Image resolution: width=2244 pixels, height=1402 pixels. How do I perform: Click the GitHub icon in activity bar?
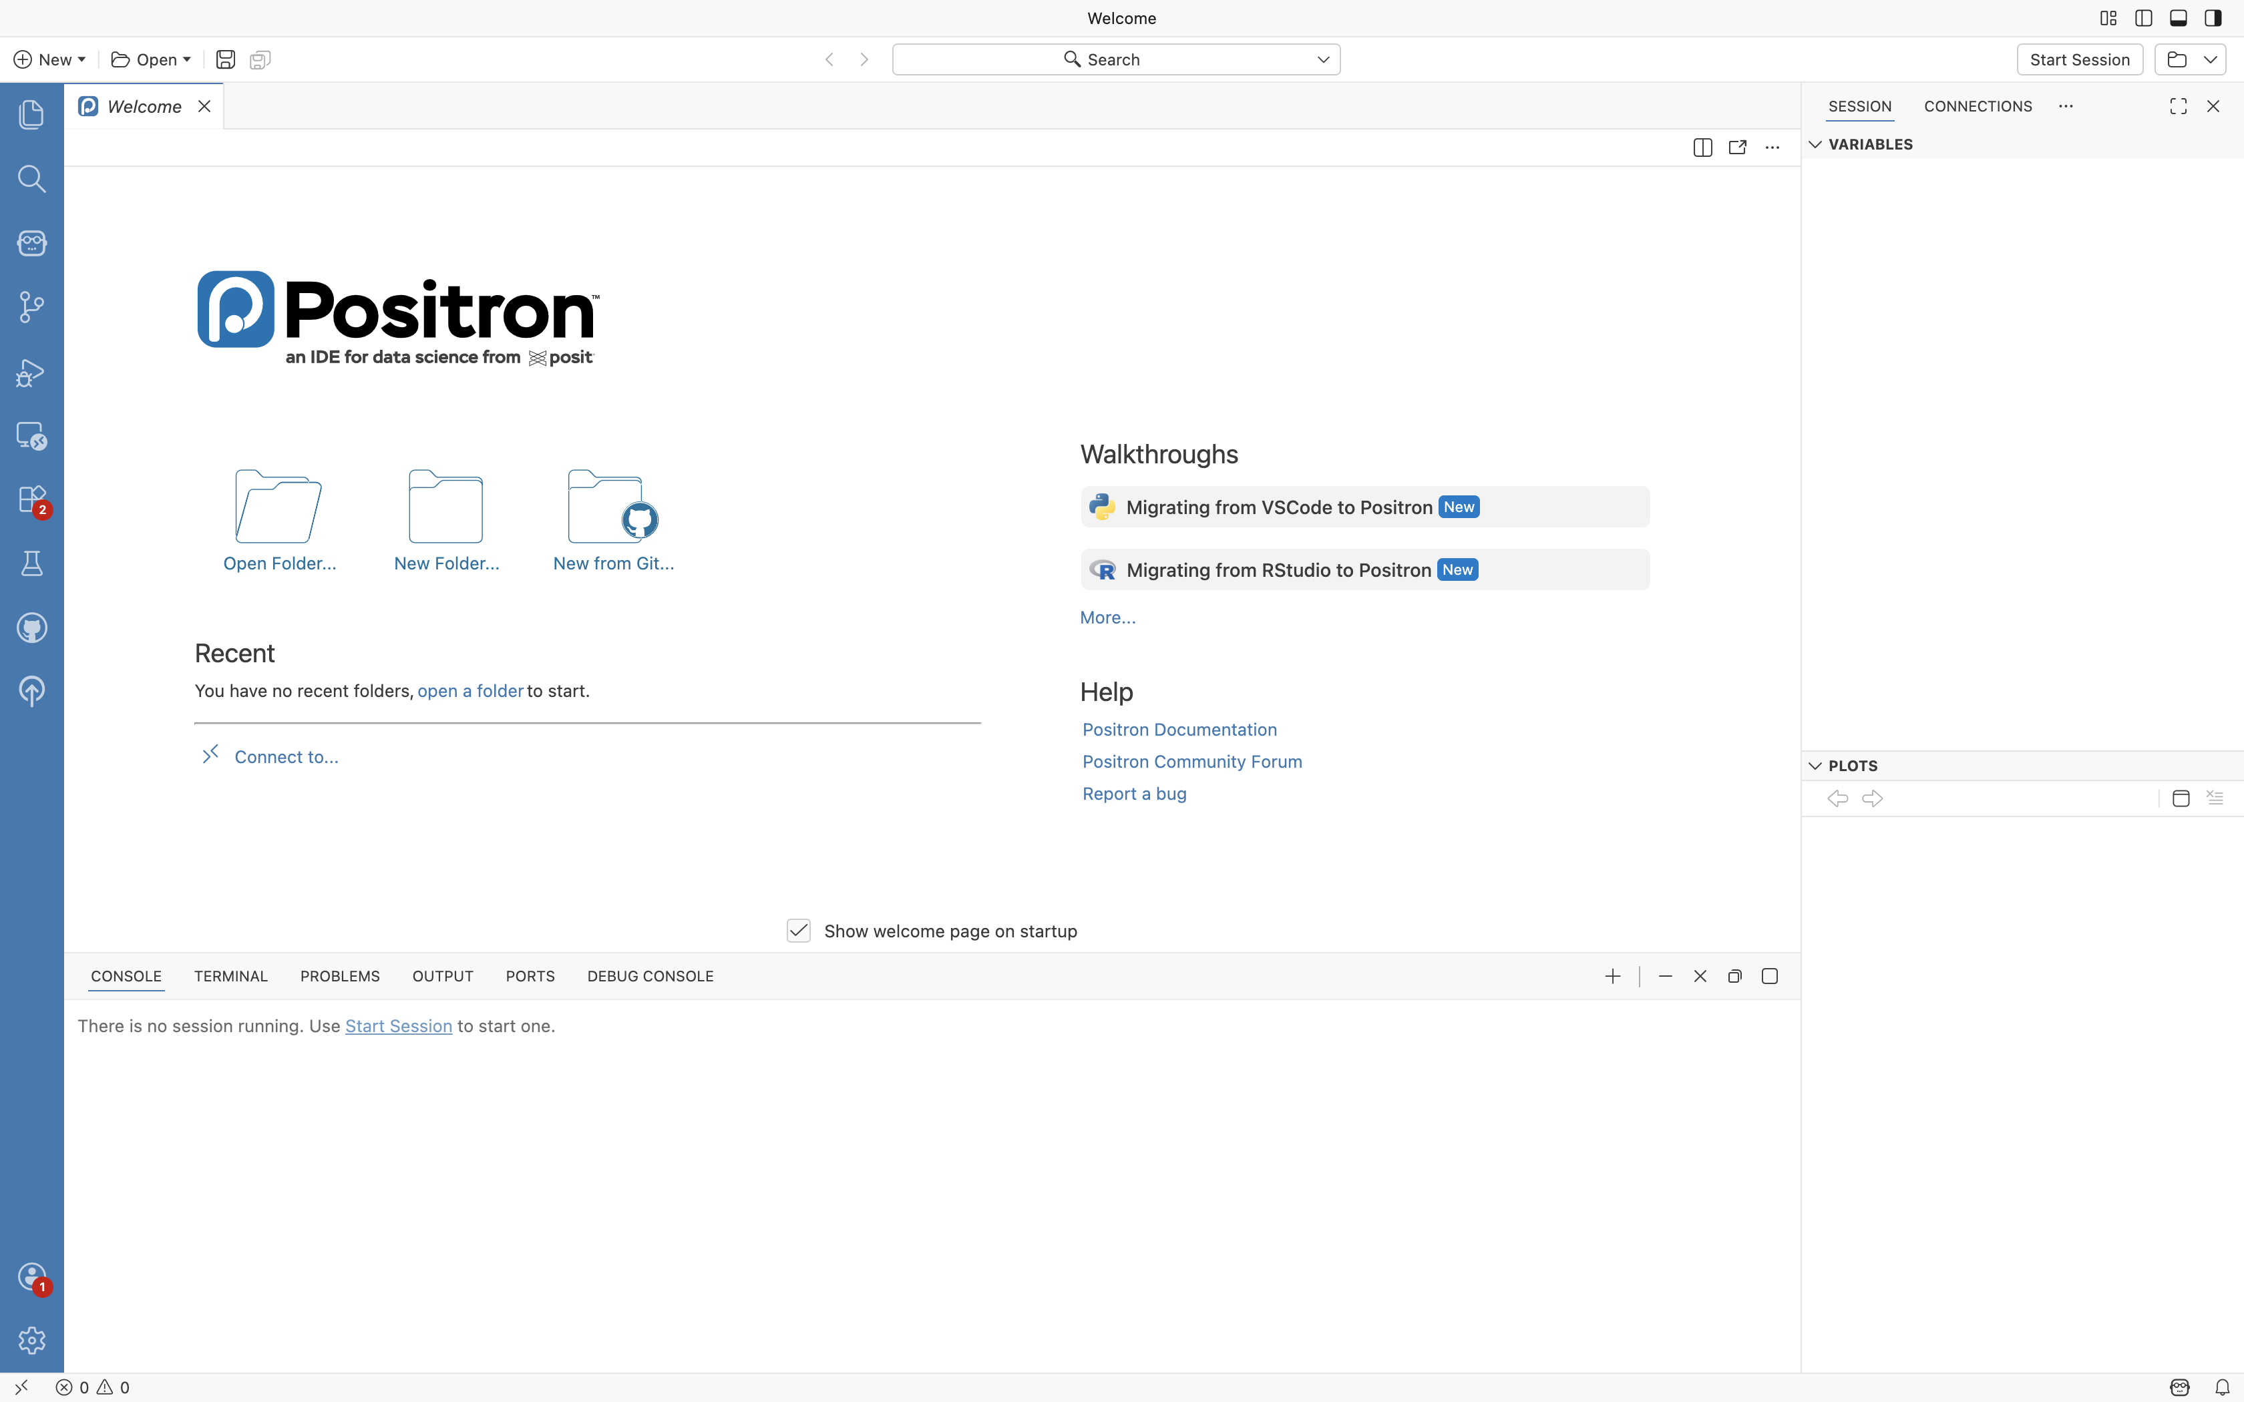click(31, 628)
